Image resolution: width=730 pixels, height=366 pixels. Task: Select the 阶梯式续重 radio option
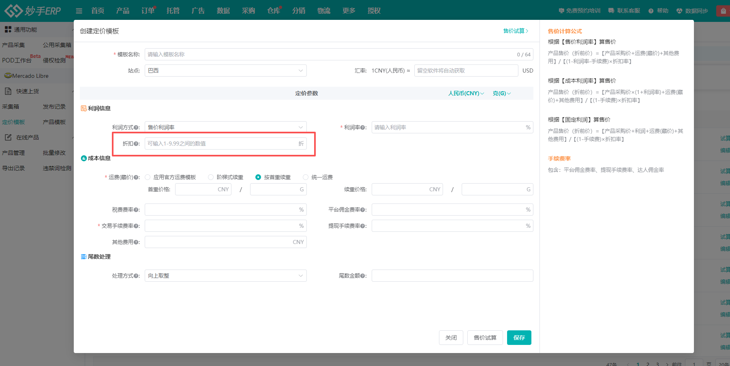click(x=211, y=177)
